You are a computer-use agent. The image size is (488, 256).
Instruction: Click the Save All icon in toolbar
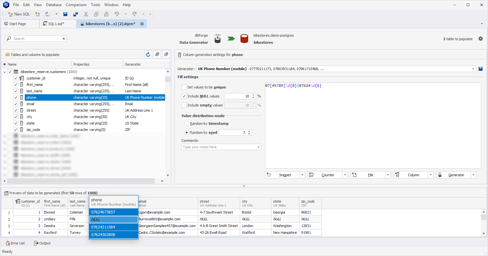[76, 14]
